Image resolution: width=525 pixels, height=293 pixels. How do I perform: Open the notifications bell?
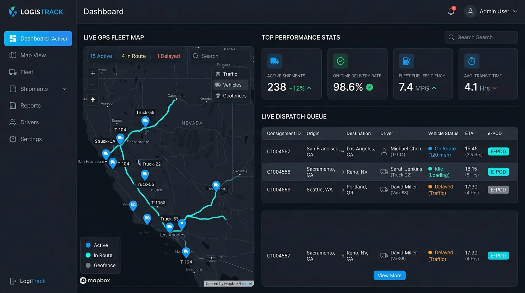click(x=451, y=11)
